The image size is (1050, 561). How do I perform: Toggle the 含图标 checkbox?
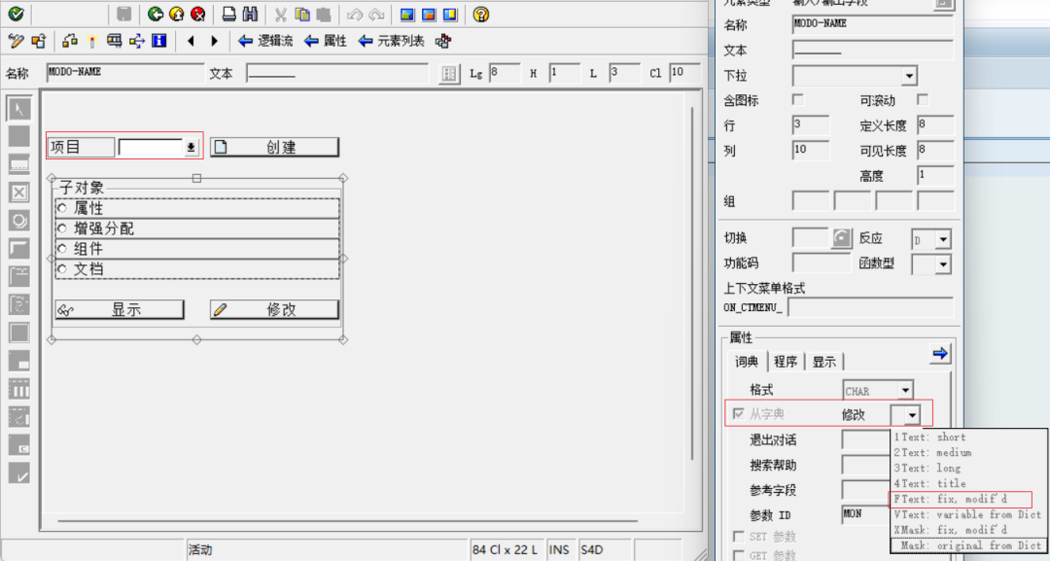click(x=797, y=100)
